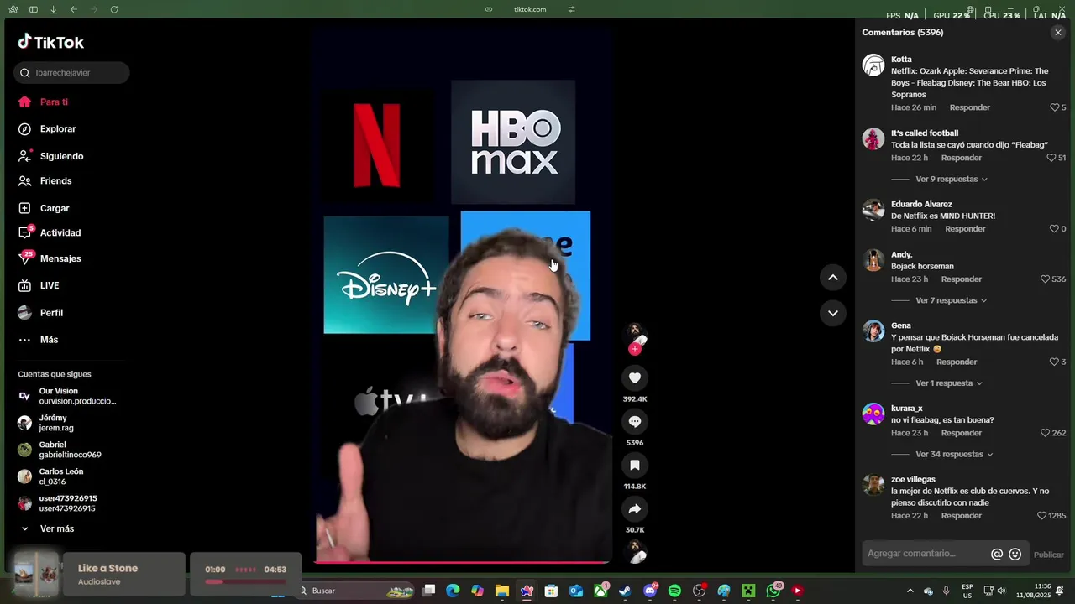
Task: Open site settings icon beside tiktok.com
Action: coord(572,9)
